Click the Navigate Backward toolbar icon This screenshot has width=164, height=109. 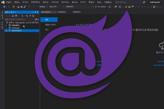(x=4, y=7)
